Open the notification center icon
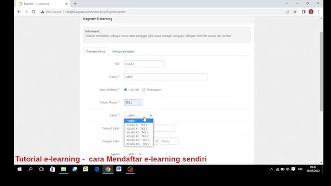The width and height of the screenshot is (331, 186). [293, 169]
